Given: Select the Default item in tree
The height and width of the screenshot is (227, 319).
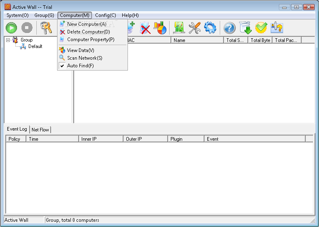Looking at the screenshot, I should point(35,46).
